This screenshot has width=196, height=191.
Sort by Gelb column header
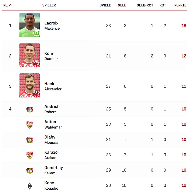(122, 5)
